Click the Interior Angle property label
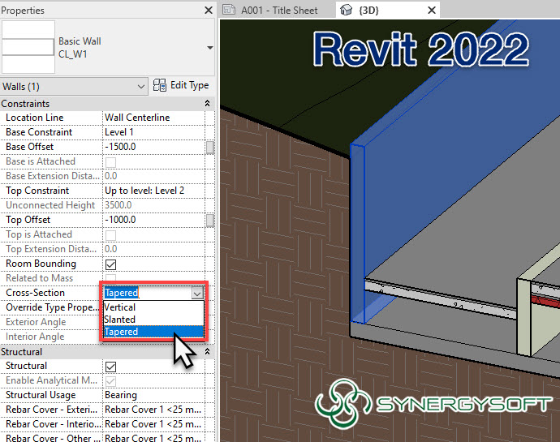Screen dimensions: 560x442 click(x=35, y=337)
